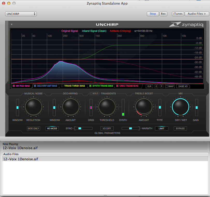Image resolution: width=210 pixels, height=197 pixels.
Task: Click the CLR curve button
Action: (x=149, y=86)
